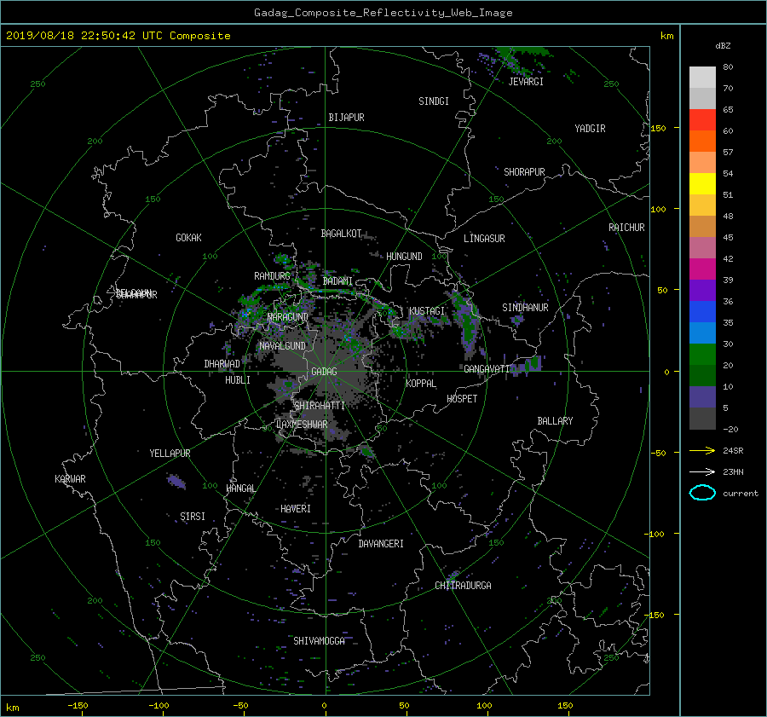The width and height of the screenshot is (767, 717).
Task: Click the SINDHANUR city label
Action: coord(525,308)
